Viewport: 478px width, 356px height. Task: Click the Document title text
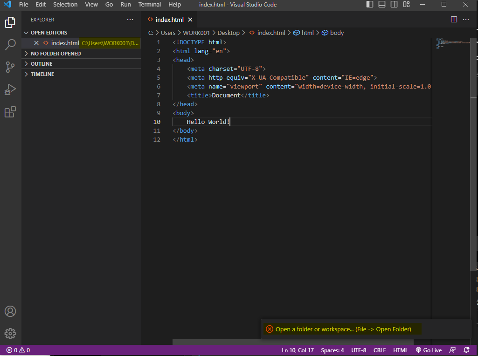coord(226,96)
